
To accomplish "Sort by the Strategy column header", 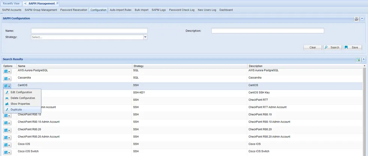I will click(x=190, y=66).
